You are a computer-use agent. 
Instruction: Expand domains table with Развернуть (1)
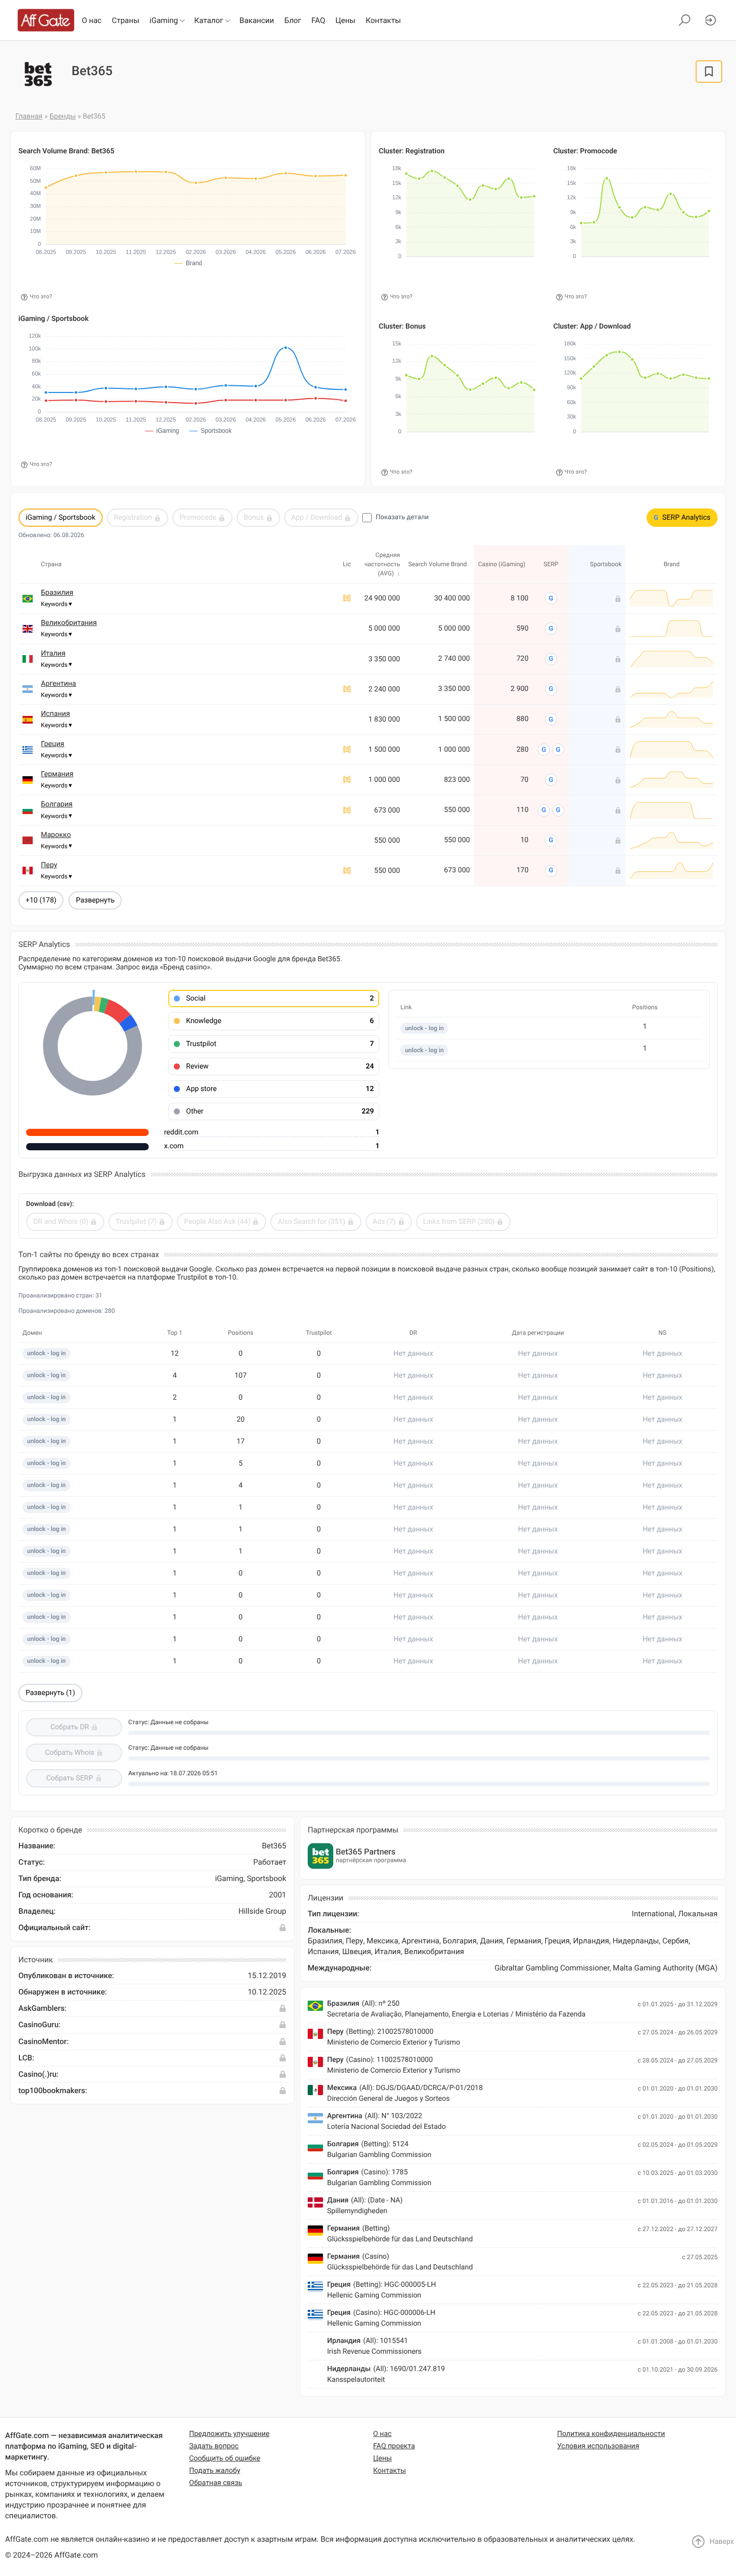(x=50, y=1693)
